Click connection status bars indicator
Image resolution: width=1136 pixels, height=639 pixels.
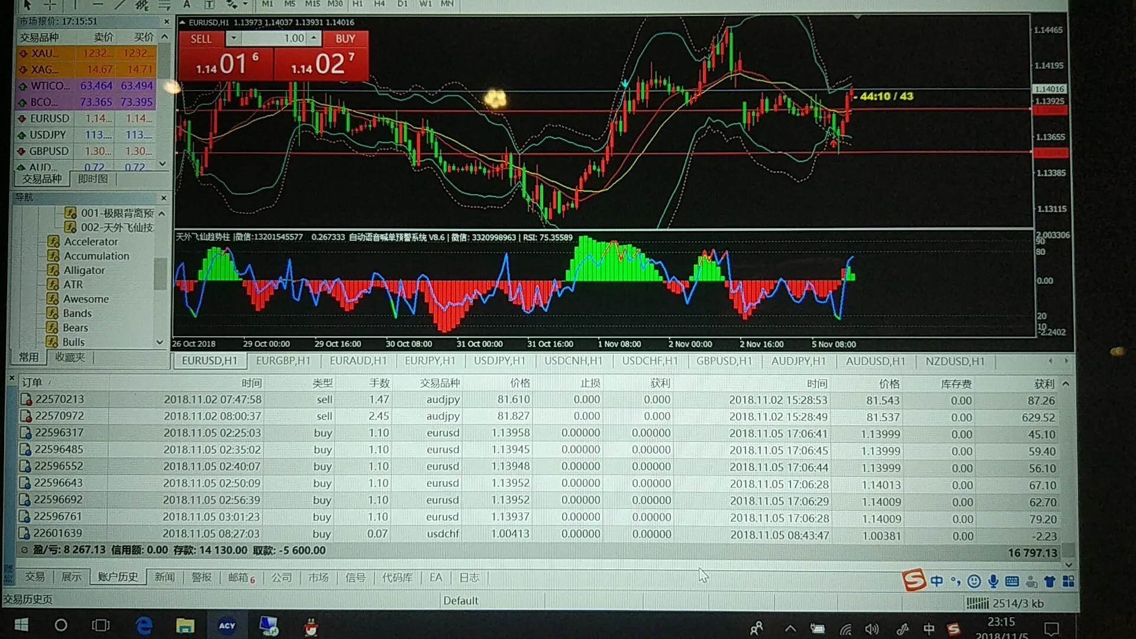977,603
